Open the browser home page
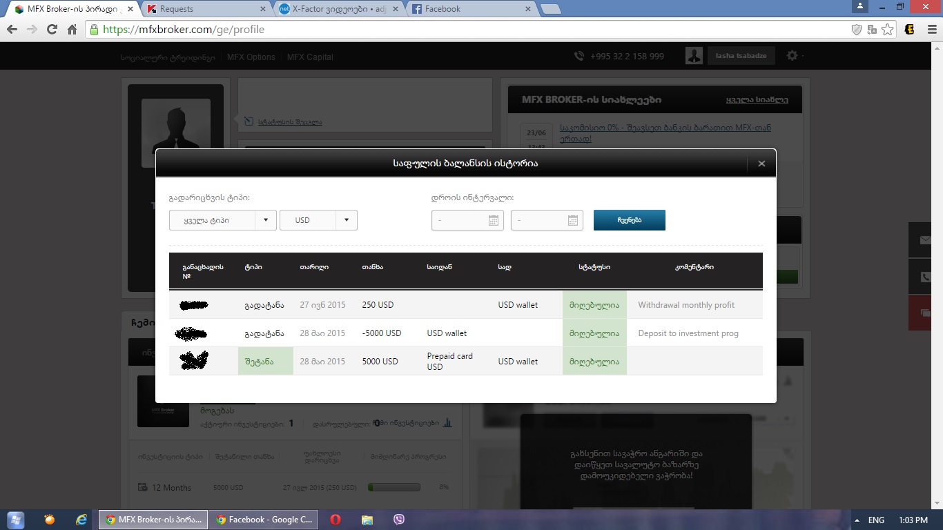This screenshot has width=943, height=530. point(72,30)
